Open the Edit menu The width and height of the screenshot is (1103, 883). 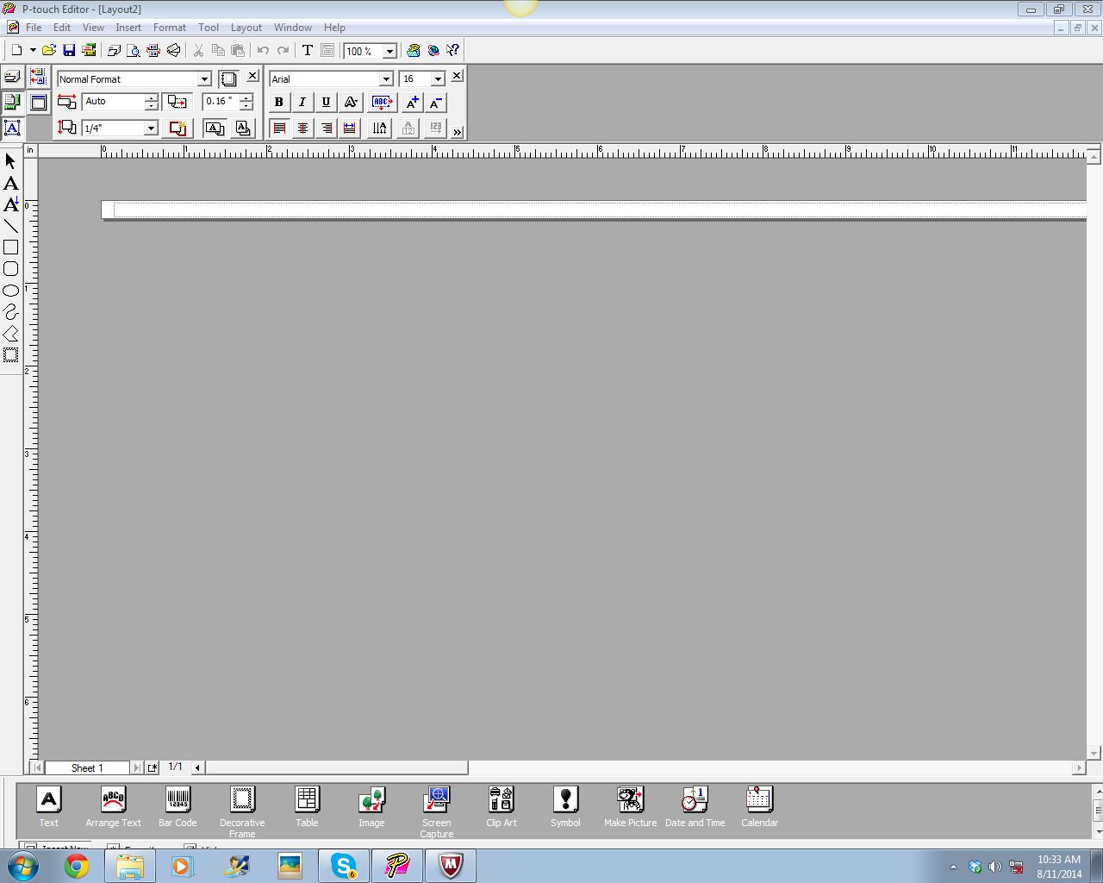62,28
